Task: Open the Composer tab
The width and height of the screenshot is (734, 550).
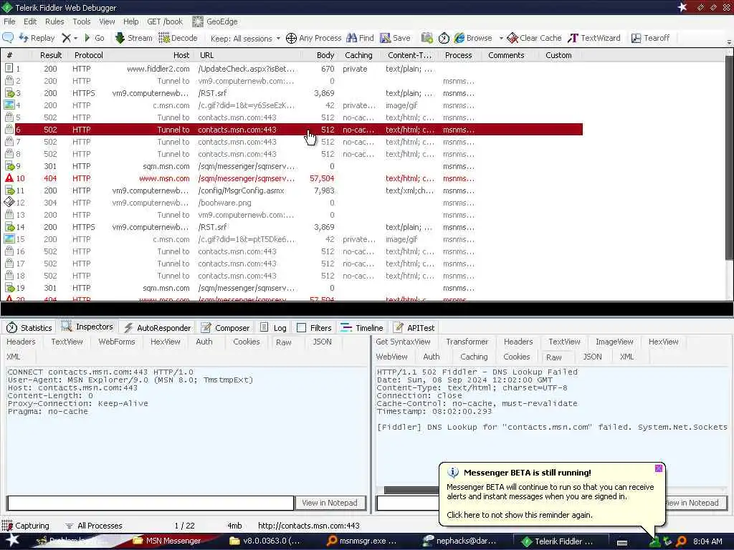Action: point(226,328)
